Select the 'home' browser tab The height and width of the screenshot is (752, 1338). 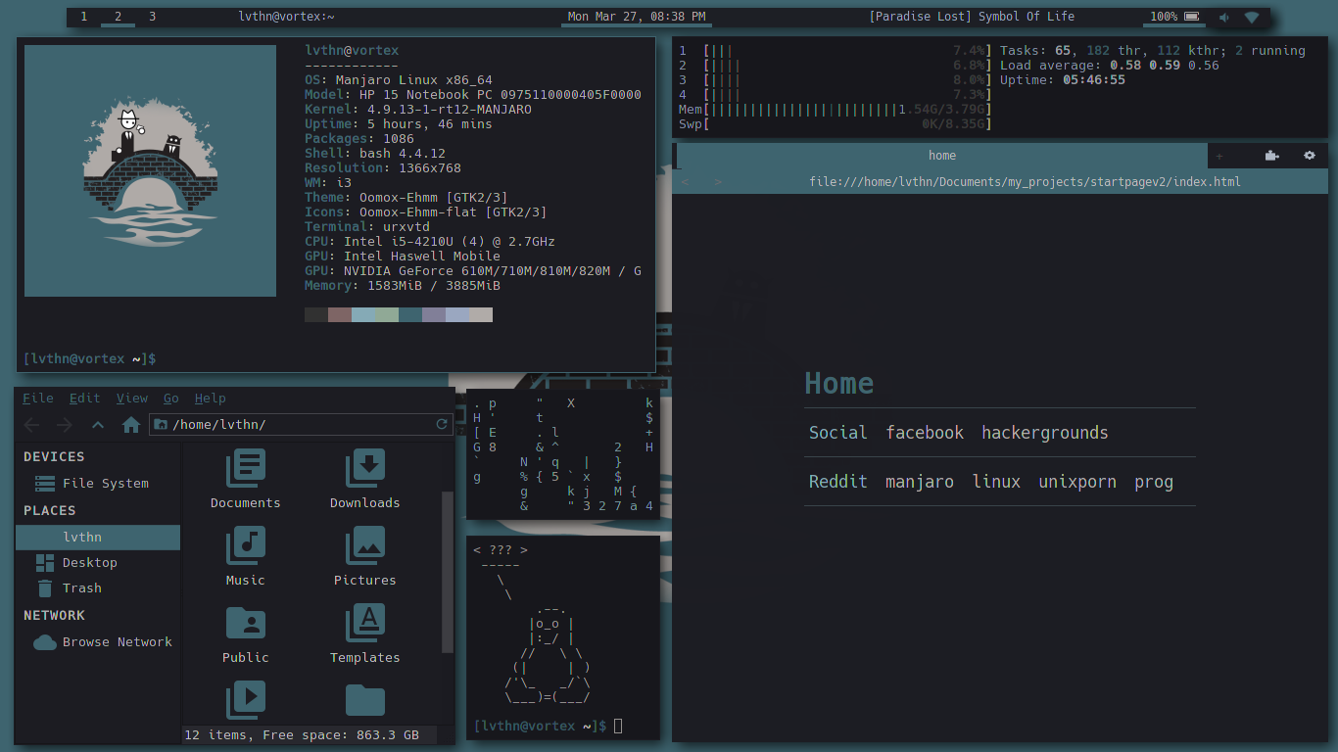click(x=941, y=155)
